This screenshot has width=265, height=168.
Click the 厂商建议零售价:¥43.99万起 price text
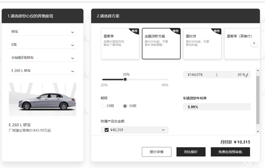[30, 130]
